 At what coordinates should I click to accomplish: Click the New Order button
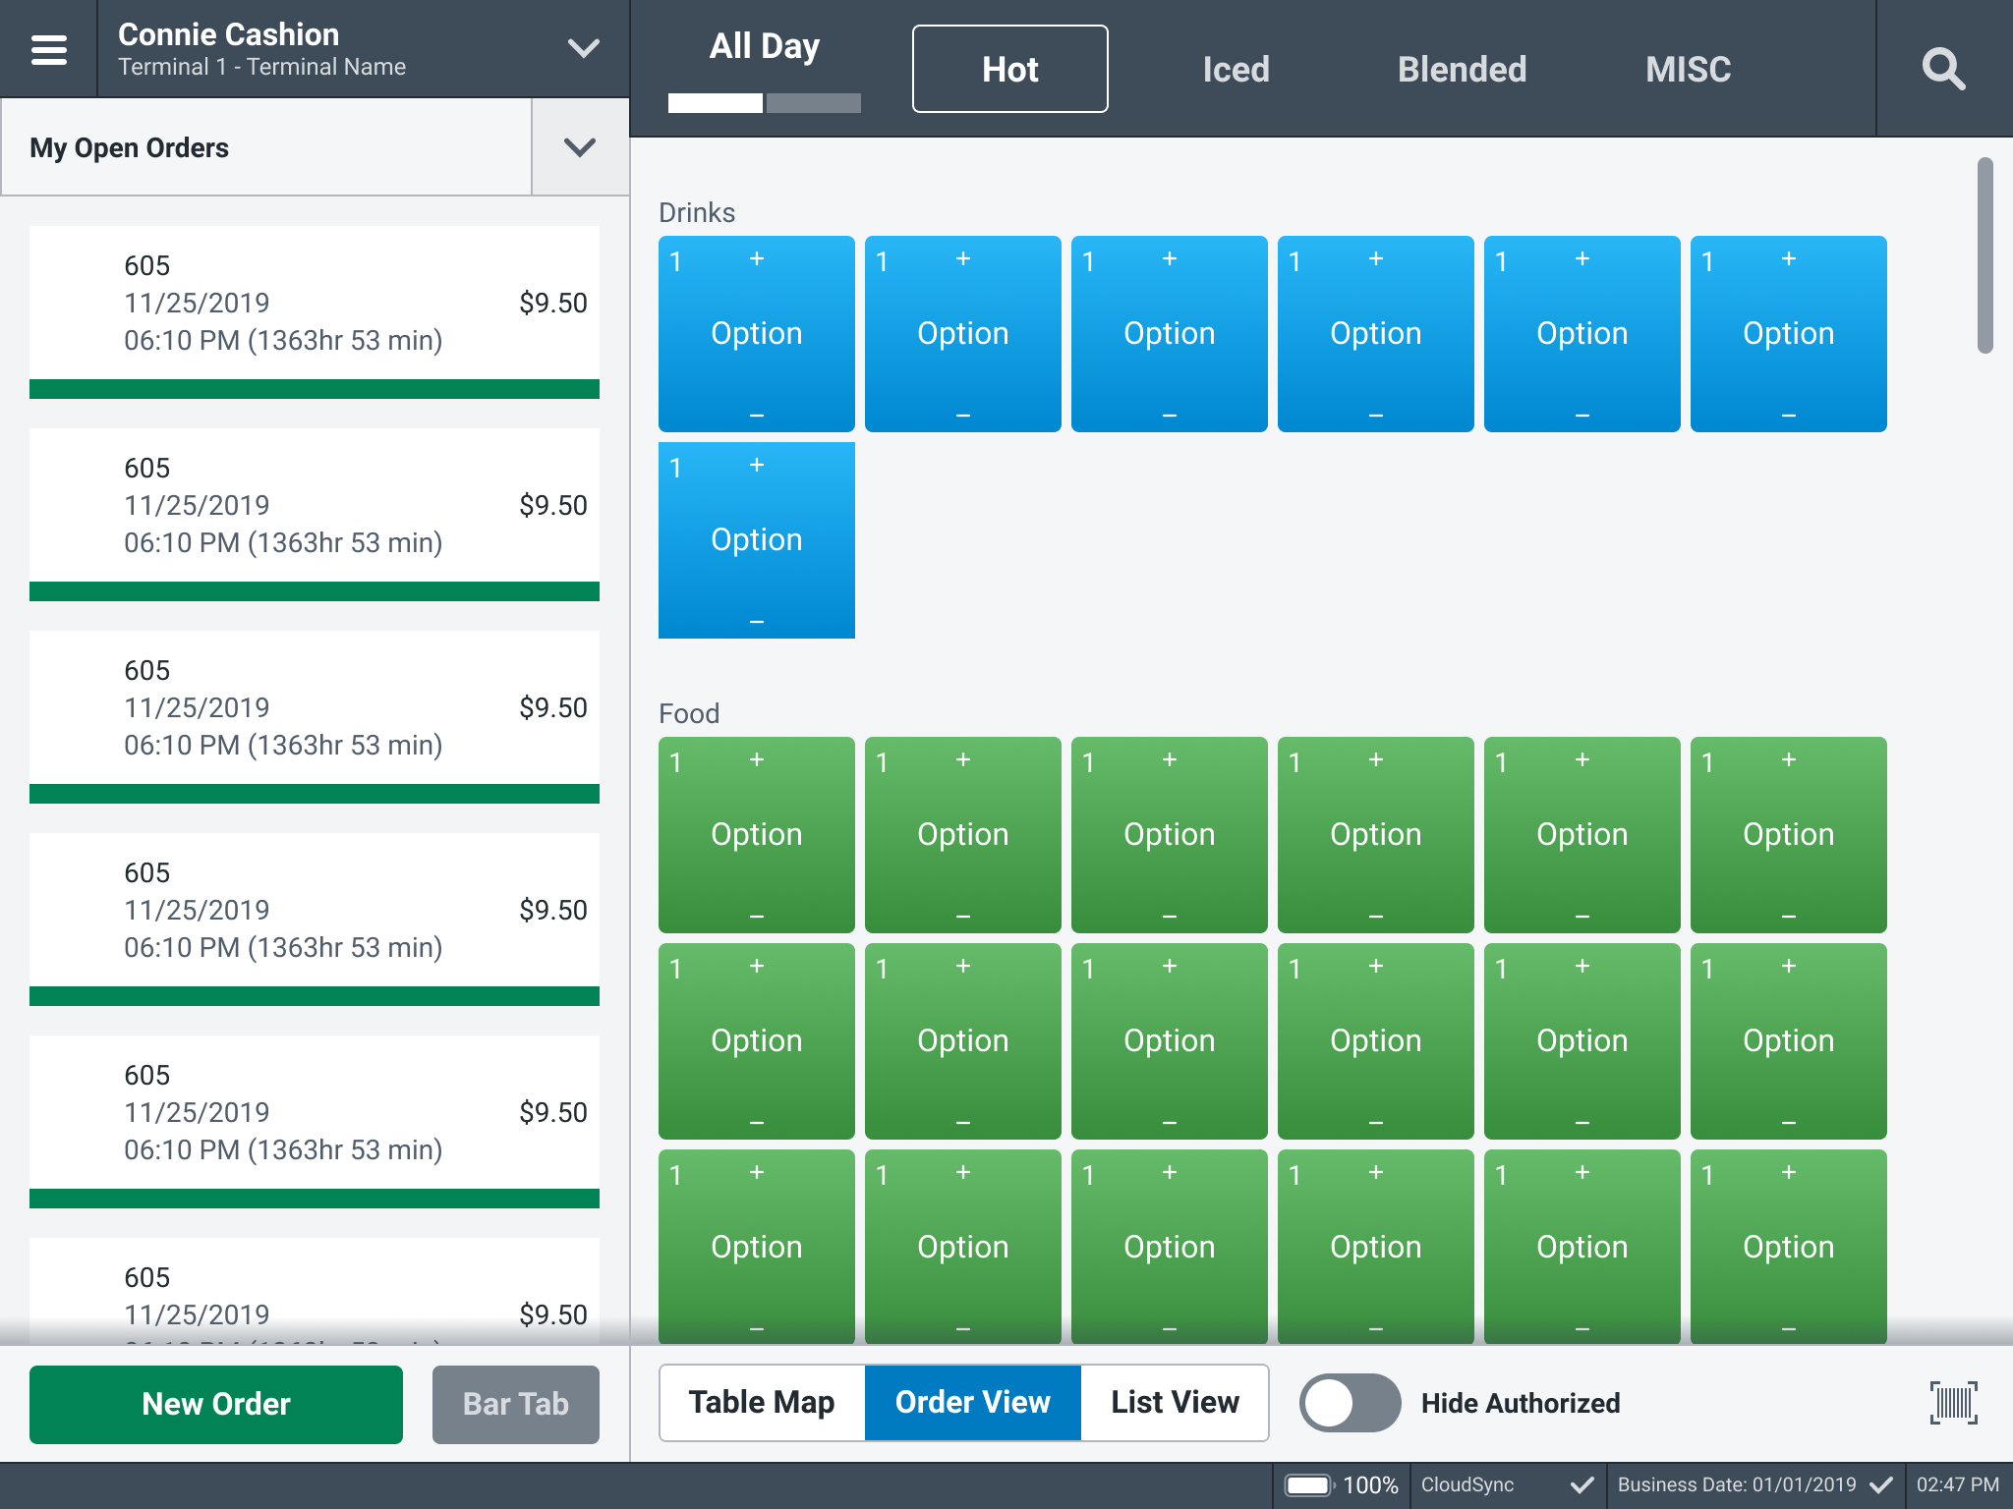tap(216, 1404)
